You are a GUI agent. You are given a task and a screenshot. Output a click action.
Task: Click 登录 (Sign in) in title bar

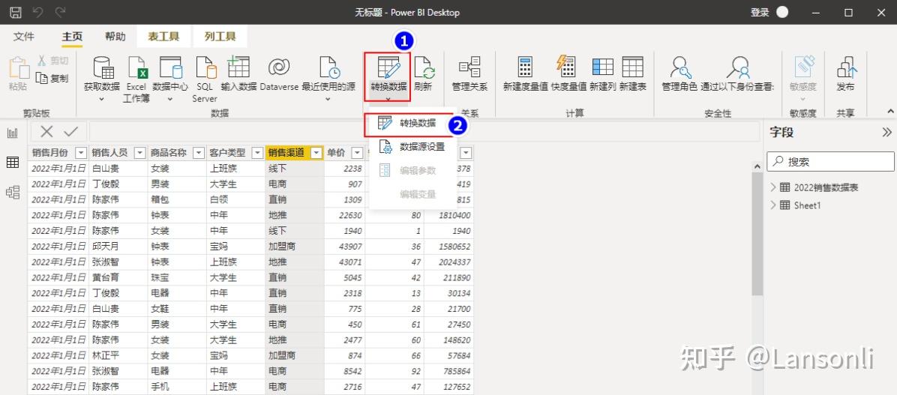(760, 12)
